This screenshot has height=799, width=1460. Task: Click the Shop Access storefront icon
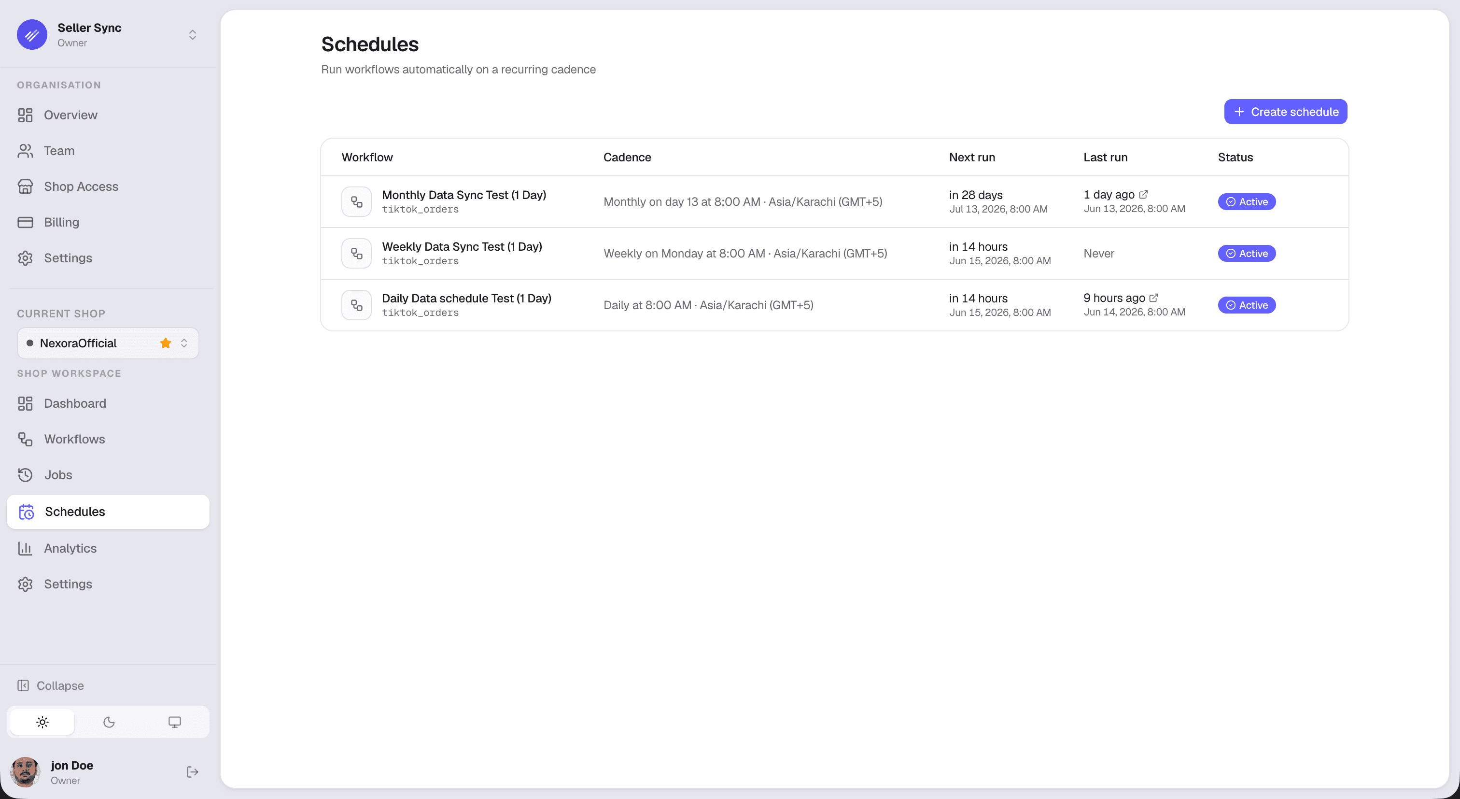25,186
